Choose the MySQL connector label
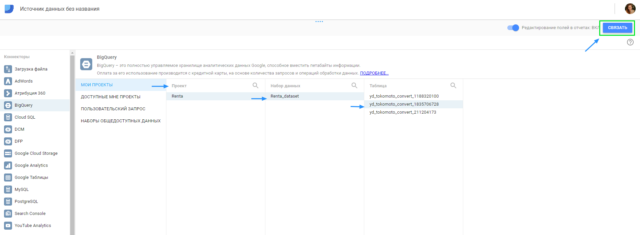Viewport: 640px width, 235px height. [x=22, y=190]
